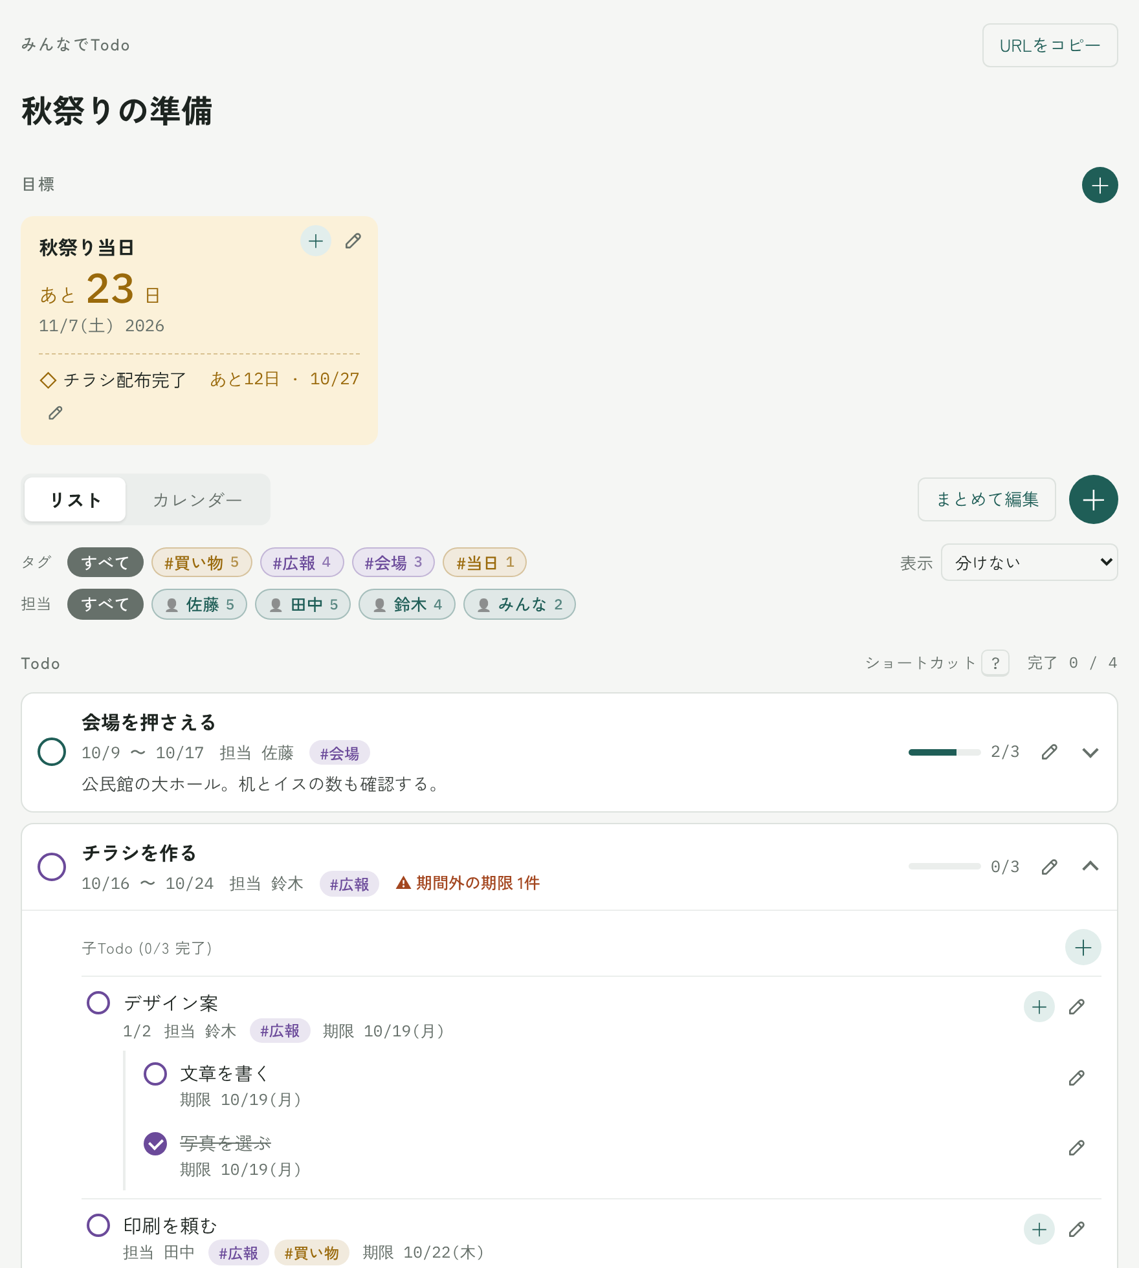Click the チラシを作る 0/3 progress bar
Image resolution: width=1139 pixels, height=1268 pixels.
[x=944, y=866]
